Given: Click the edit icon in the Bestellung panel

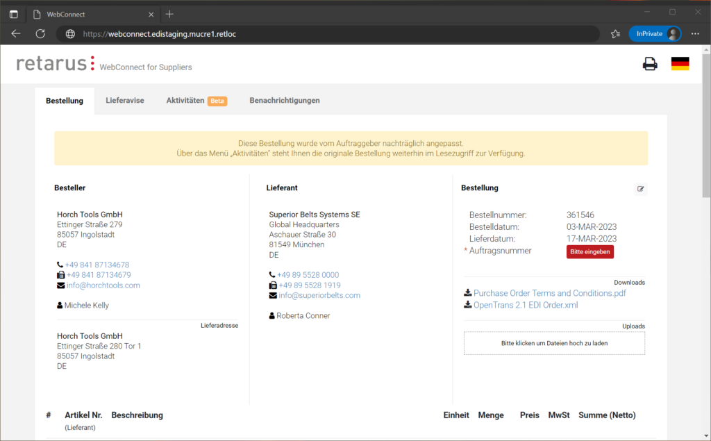Looking at the screenshot, I should pyautogui.click(x=640, y=189).
